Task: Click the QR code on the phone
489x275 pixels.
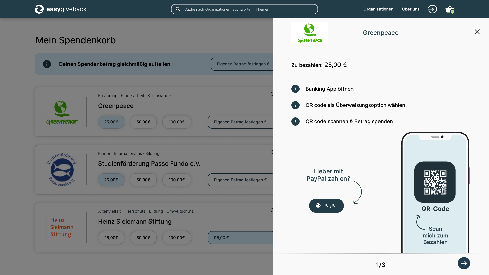Action: [x=435, y=182]
